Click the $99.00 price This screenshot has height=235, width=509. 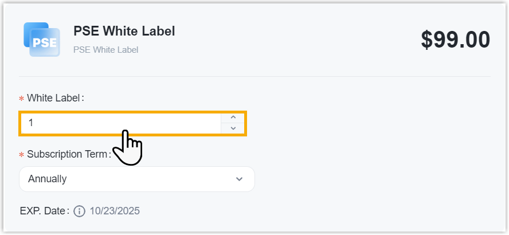(455, 40)
